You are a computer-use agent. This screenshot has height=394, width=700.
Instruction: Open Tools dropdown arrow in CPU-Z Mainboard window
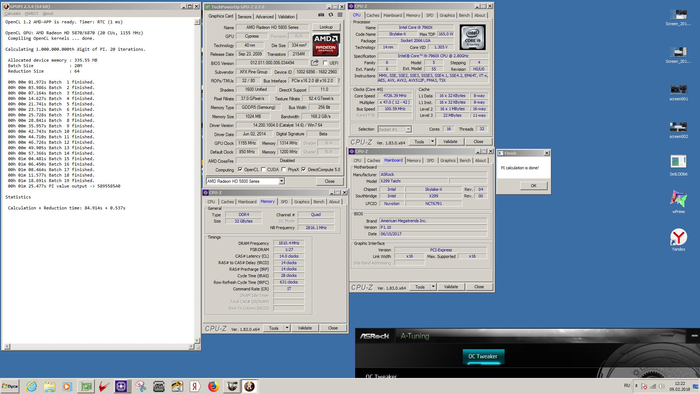click(x=433, y=287)
